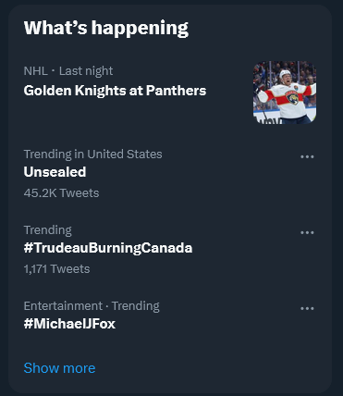The image size is (343, 396).
Task: Open the #MichaelJFox hashtag
Action: 69,324
